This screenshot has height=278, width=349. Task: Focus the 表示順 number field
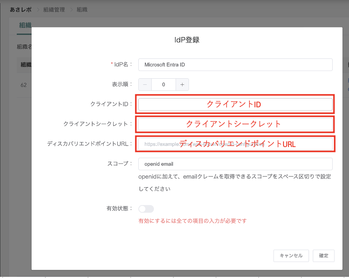pos(163,85)
